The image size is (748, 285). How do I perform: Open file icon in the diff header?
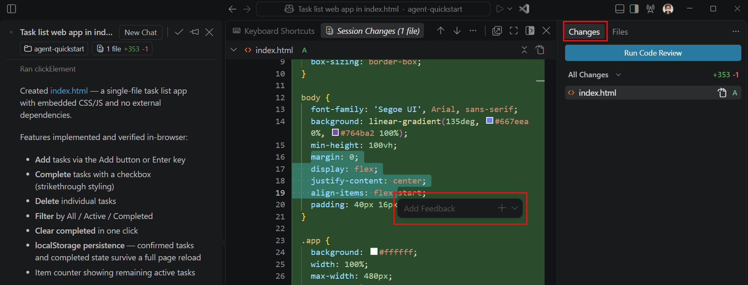click(x=540, y=50)
